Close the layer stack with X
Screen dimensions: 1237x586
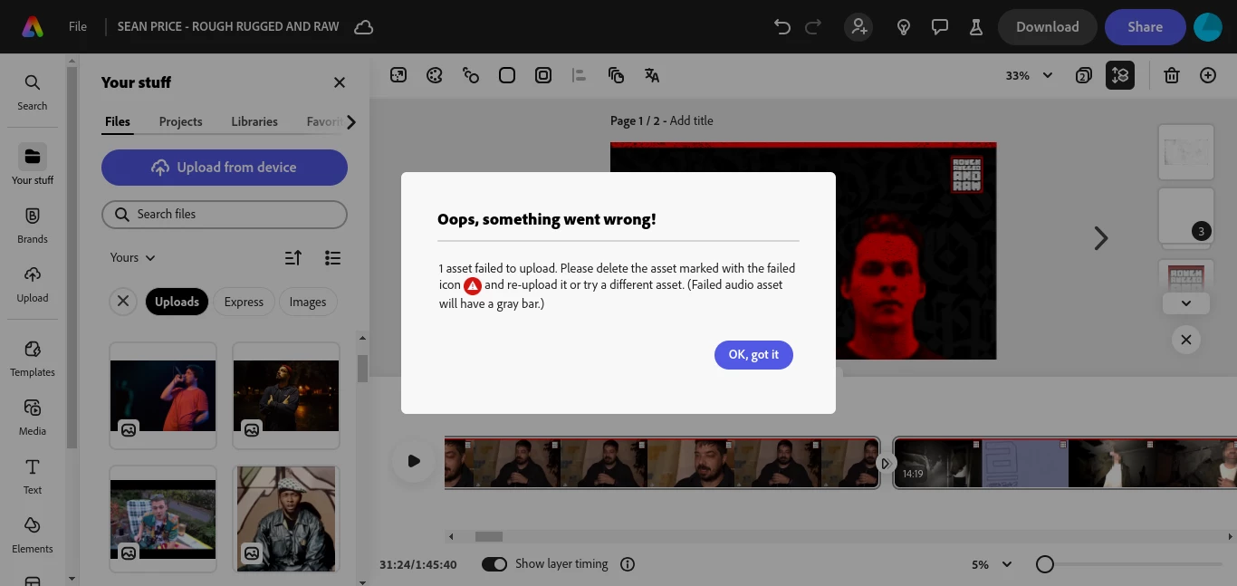[1186, 340]
